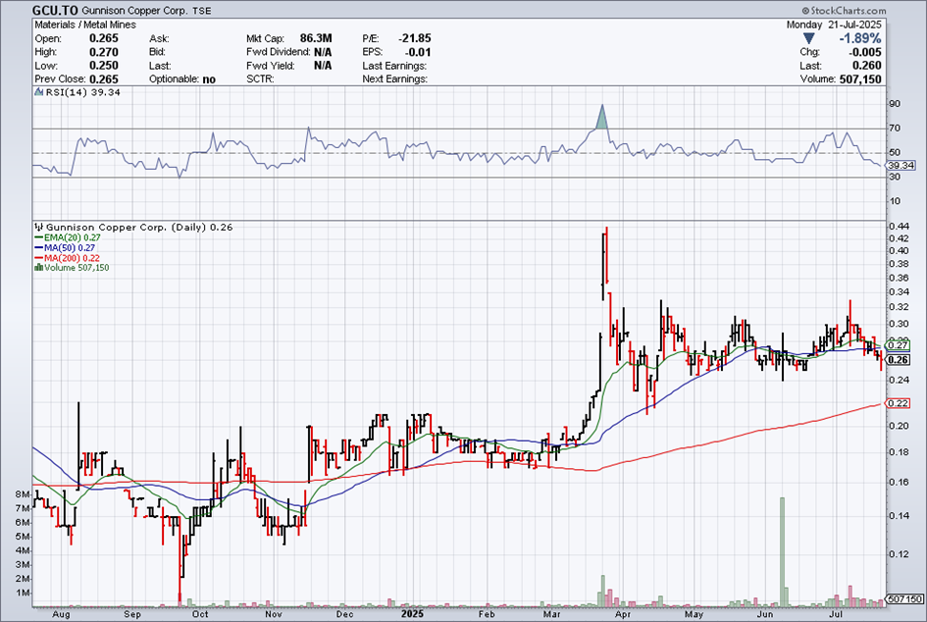Click the Next Earnings: label
The image size is (927, 622).
395,79
